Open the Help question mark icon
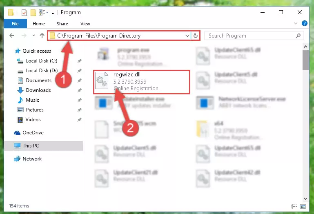The image size is (314, 214). pos(304,23)
